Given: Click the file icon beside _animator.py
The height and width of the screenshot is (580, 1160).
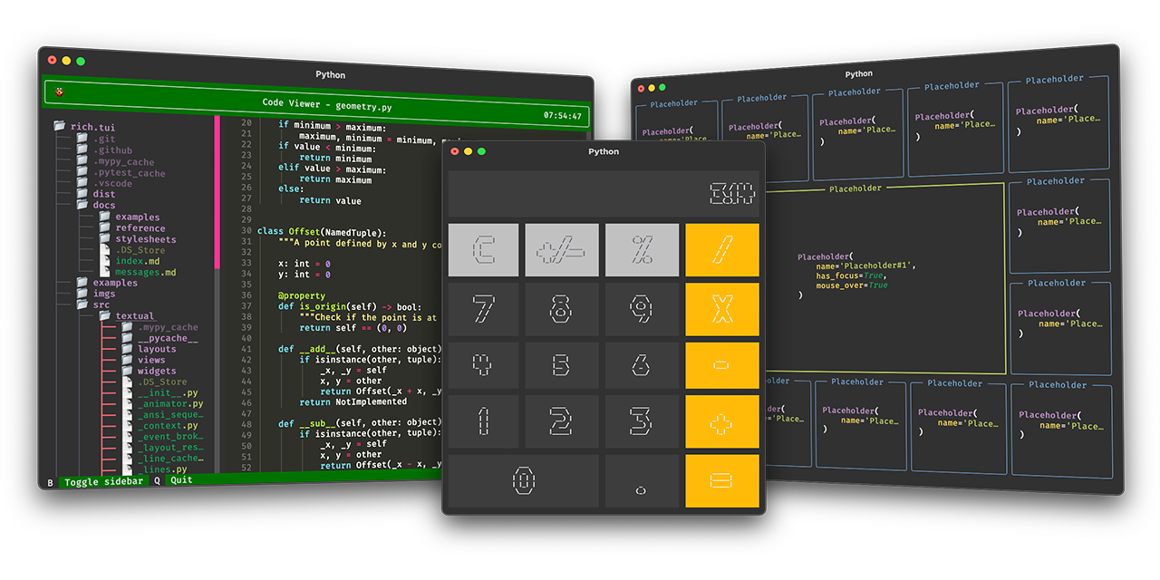Looking at the screenshot, I should 127,404.
